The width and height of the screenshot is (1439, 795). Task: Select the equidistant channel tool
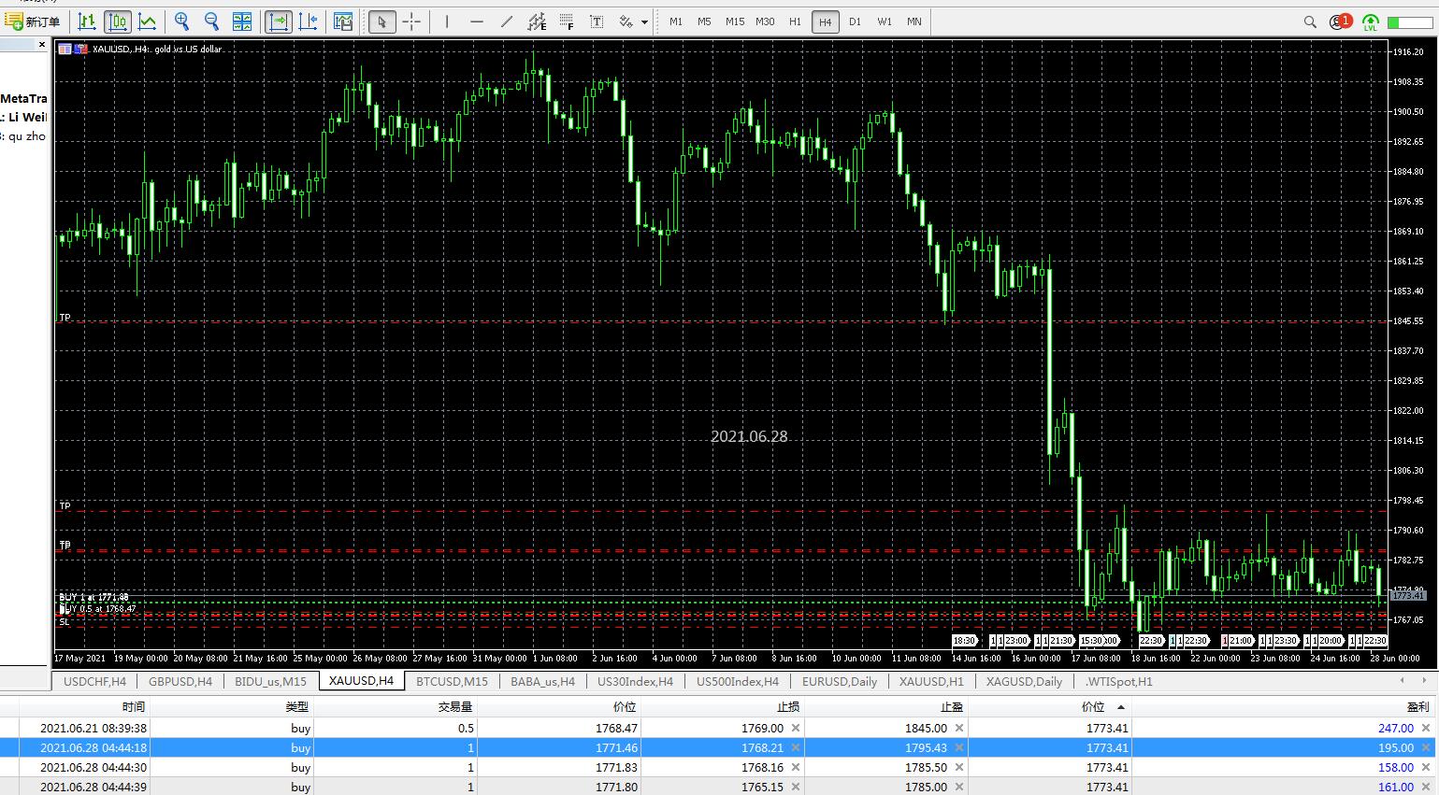coord(537,21)
